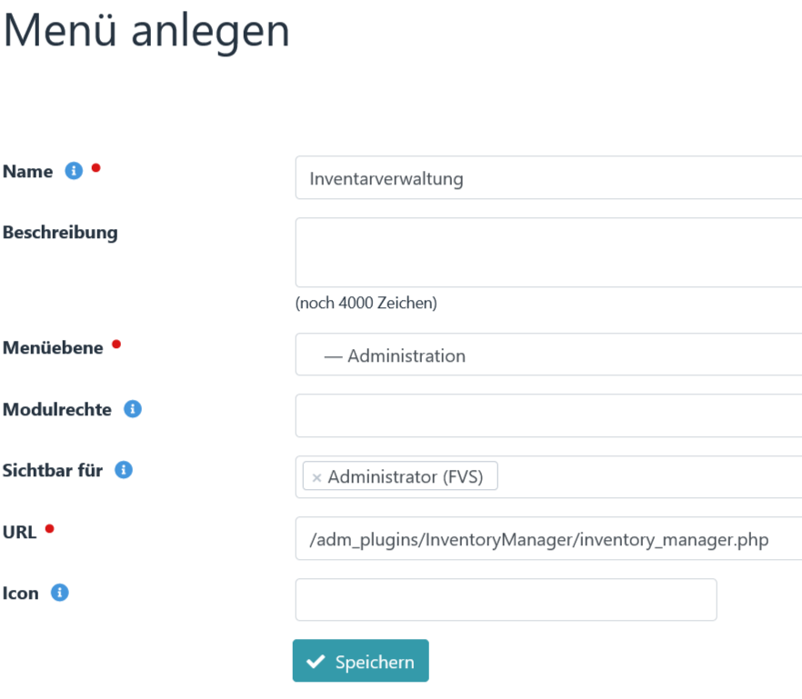Click the empty Icon input field
The width and height of the screenshot is (802, 699).
506,599
